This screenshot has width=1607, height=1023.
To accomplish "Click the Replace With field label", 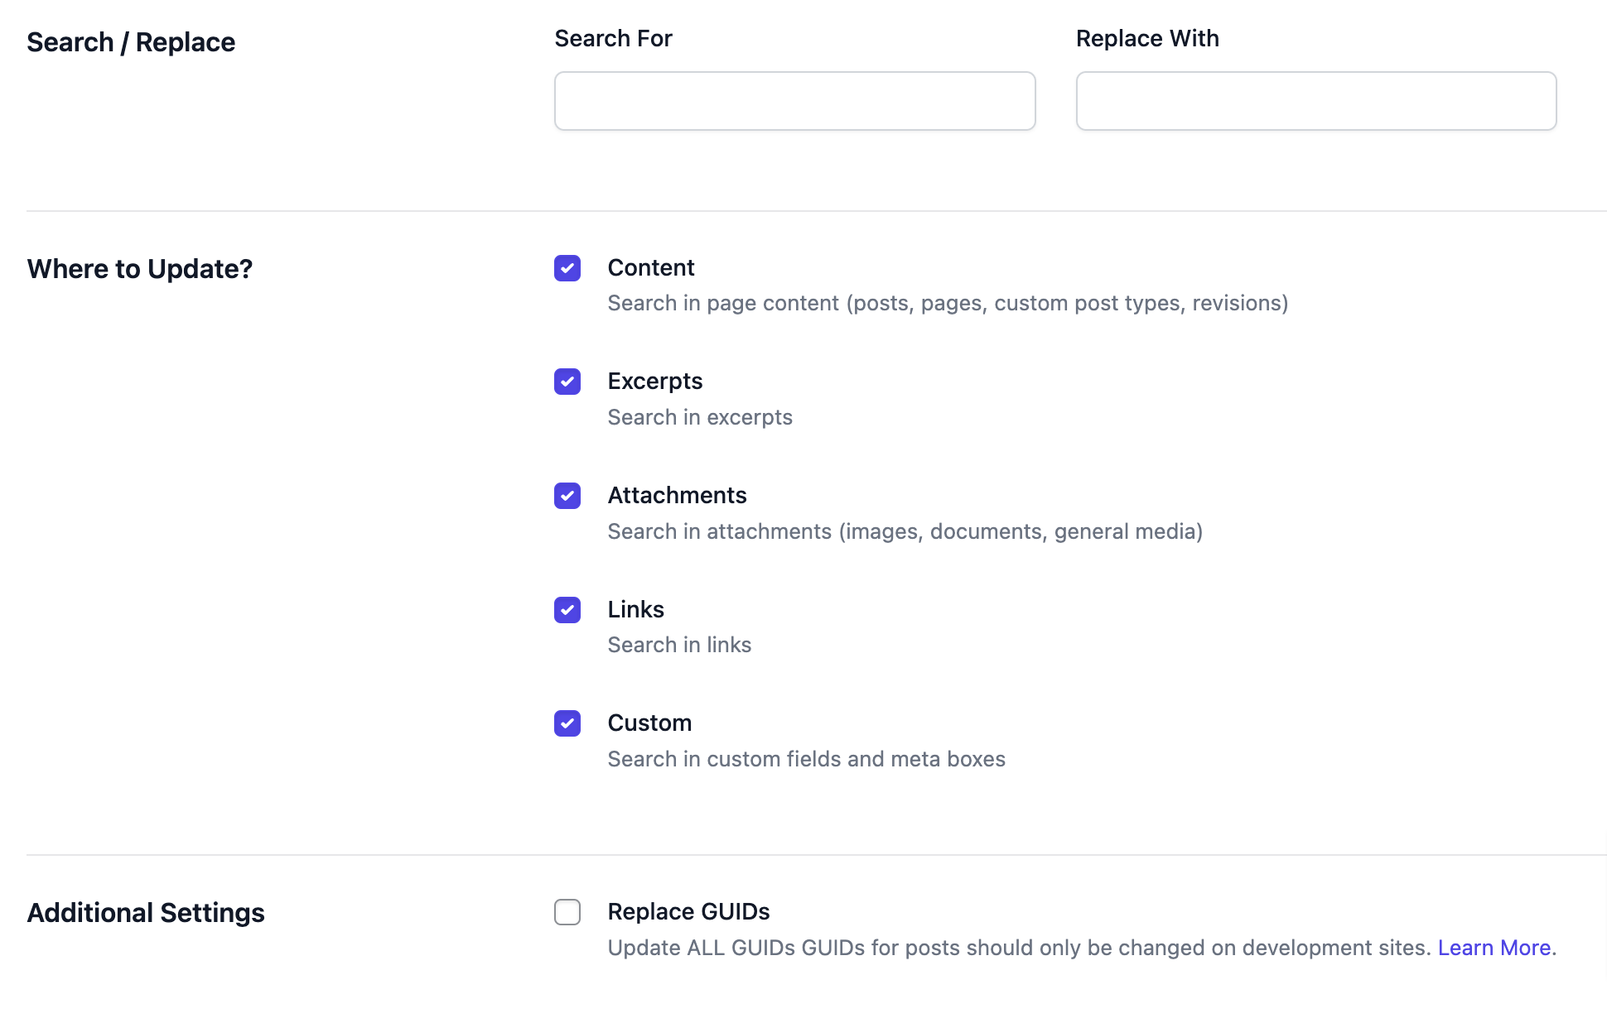I will coord(1147,38).
